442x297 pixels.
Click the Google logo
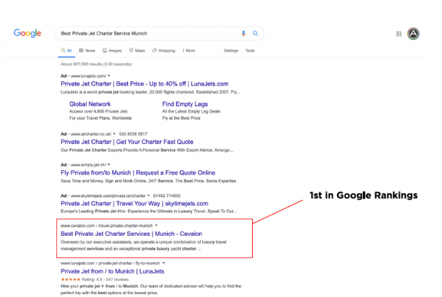(27, 33)
